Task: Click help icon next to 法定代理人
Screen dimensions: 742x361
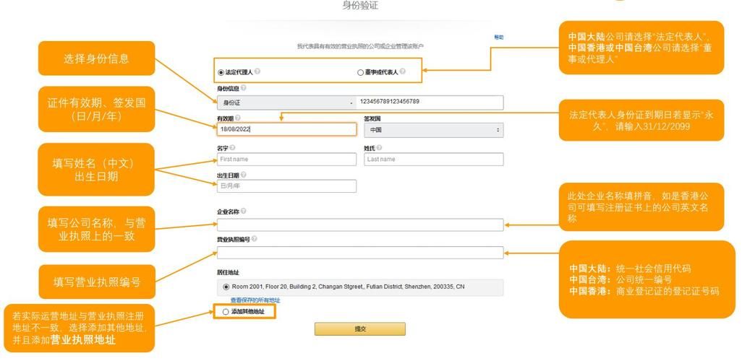Action: click(257, 71)
